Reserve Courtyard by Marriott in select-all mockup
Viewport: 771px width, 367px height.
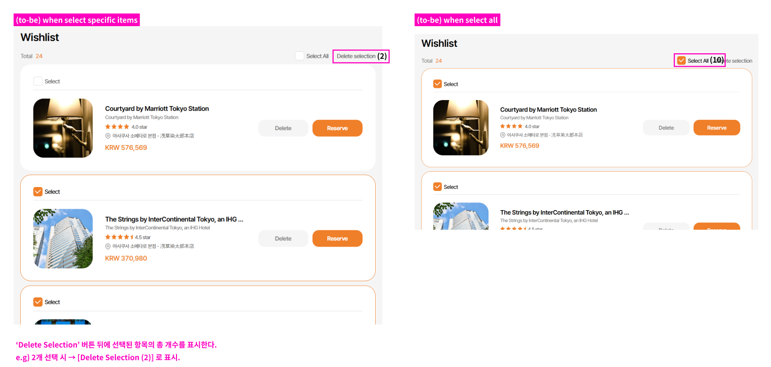(717, 128)
